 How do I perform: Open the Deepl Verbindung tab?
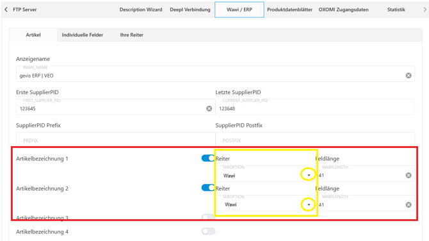(190, 10)
